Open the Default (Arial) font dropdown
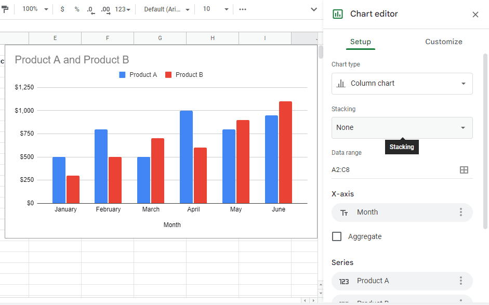The height and width of the screenshot is (305, 489). pos(166,9)
